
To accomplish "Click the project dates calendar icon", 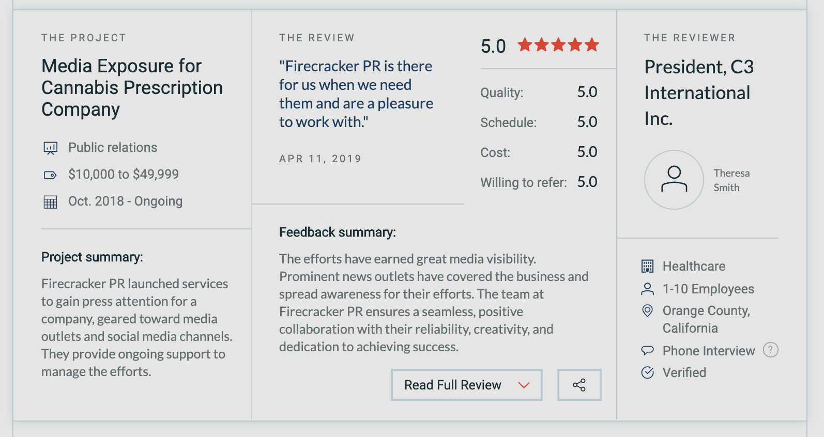I will coord(50,202).
